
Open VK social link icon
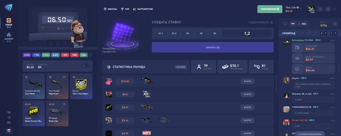coord(9,112)
